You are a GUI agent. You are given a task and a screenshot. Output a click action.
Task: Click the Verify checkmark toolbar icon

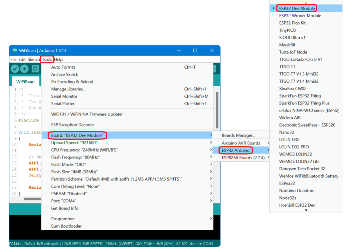(15, 68)
